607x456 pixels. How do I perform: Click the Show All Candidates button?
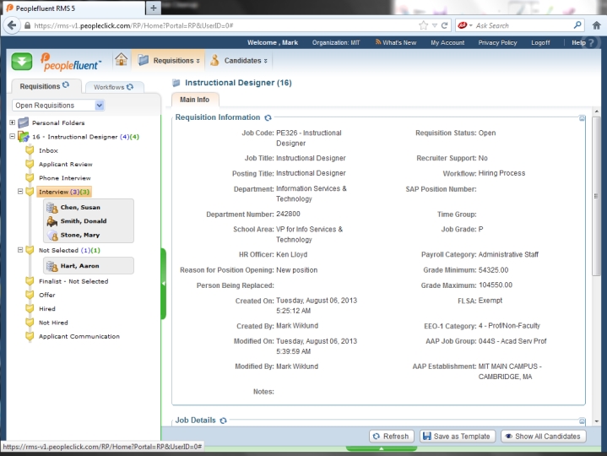point(543,437)
